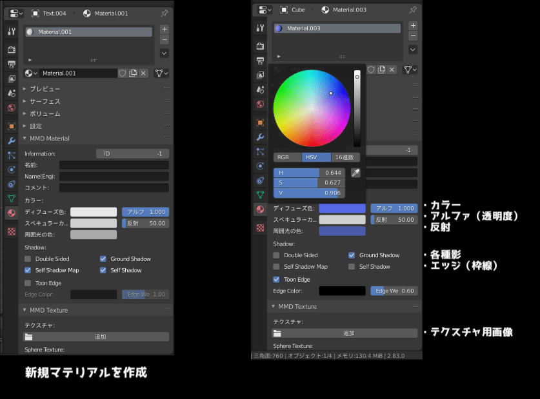
Task: Duplicate Material.001 with new material icon
Action: point(133,73)
